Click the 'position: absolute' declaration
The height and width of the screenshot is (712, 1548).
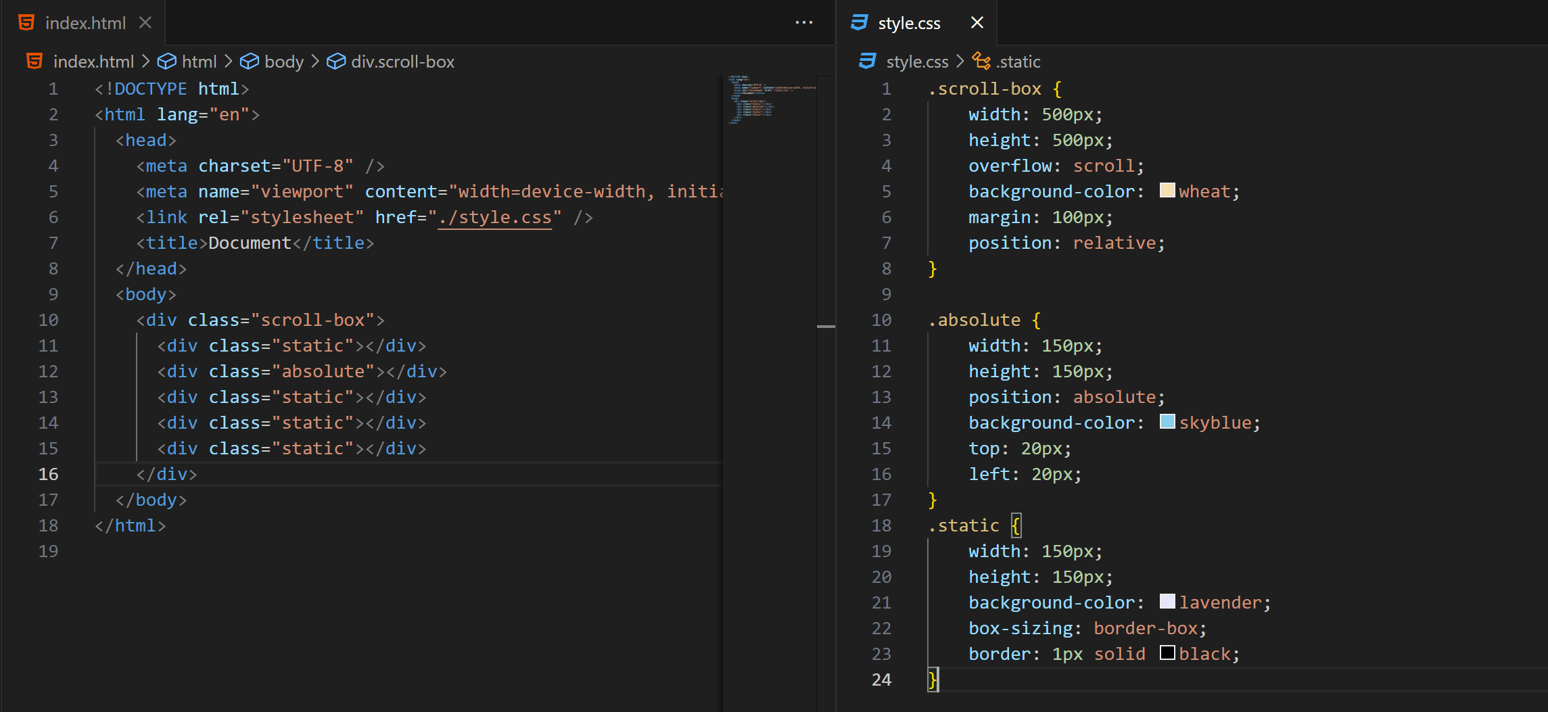pyautogui.click(x=1067, y=397)
